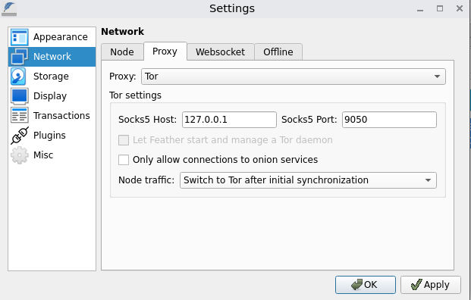Switch to the Node tab
The height and width of the screenshot is (300, 471).
click(x=122, y=52)
